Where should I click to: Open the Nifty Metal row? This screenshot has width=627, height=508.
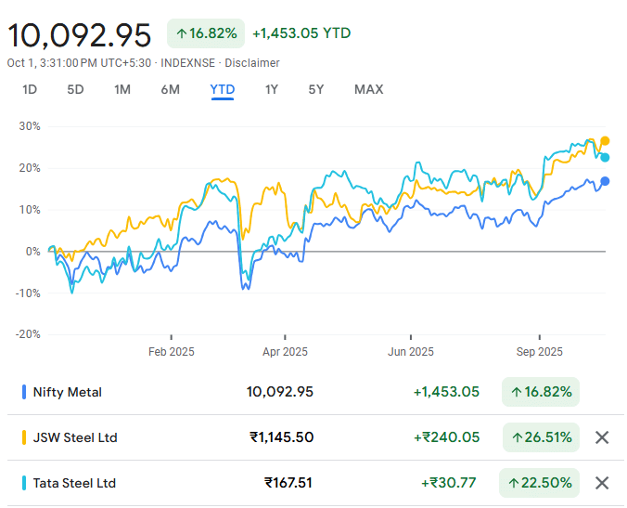pyautogui.click(x=67, y=392)
